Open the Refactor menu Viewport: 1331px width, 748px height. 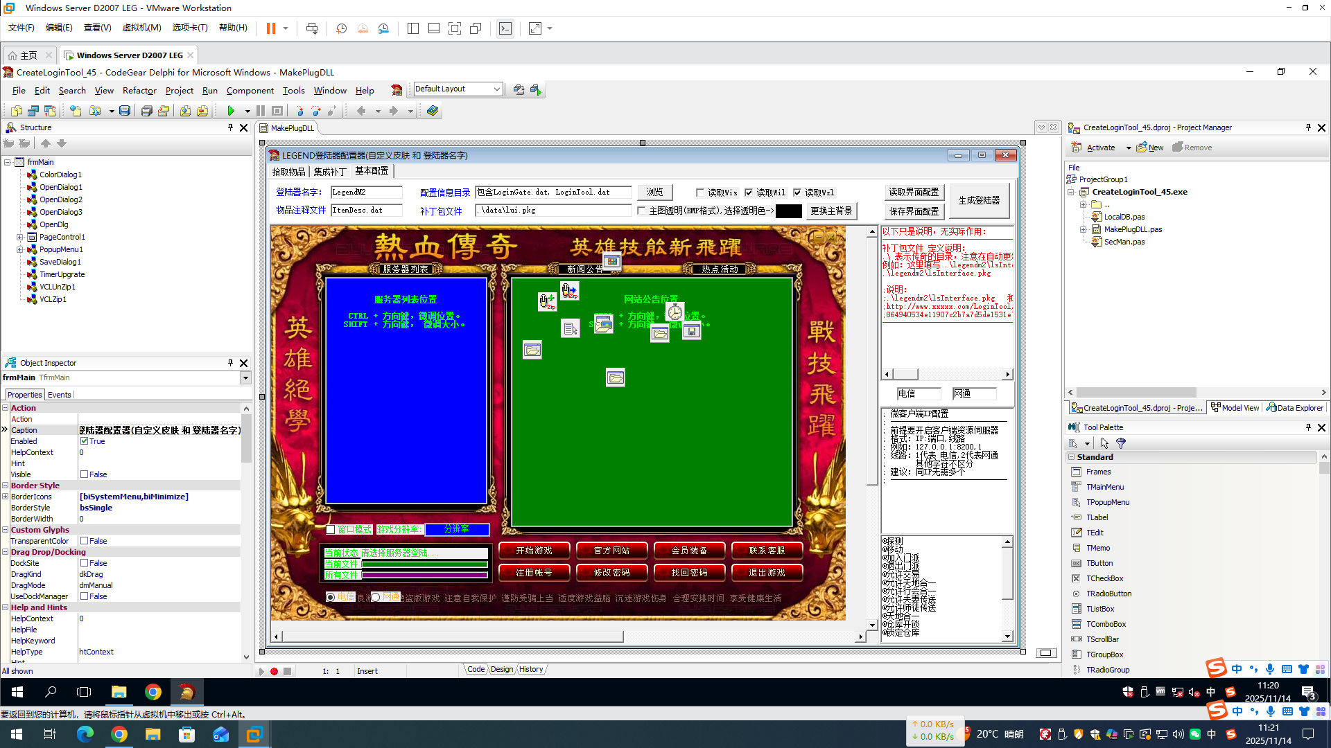(x=139, y=91)
